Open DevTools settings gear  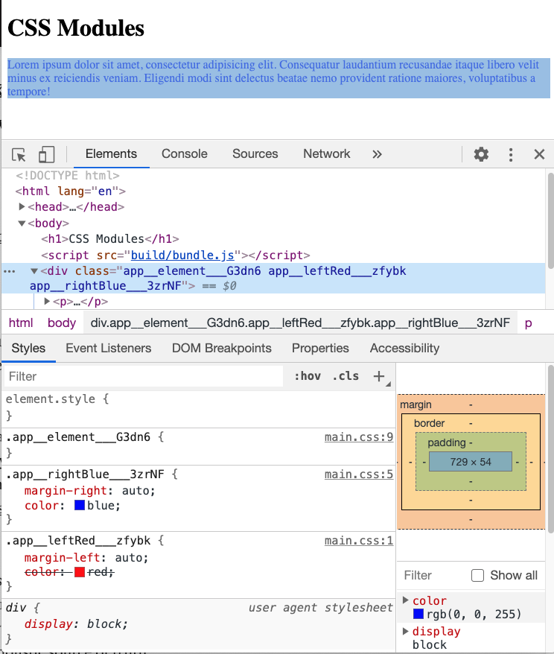pyautogui.click(x=481, y=154)
